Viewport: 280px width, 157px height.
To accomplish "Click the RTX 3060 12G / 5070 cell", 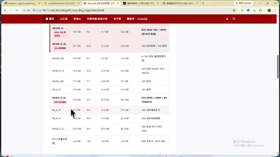I will pyautogui.click(x=154, y=32).
